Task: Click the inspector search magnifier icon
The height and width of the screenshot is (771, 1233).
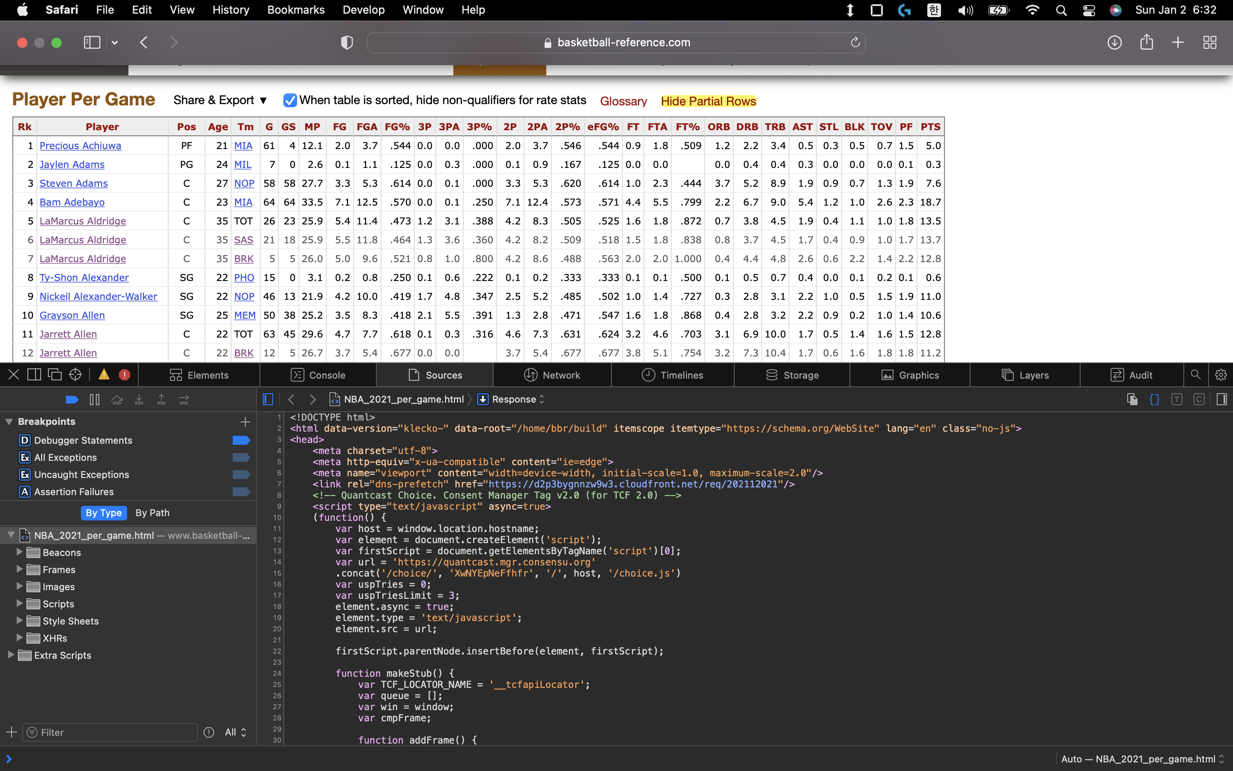Action: click(x=1195, y=375)
